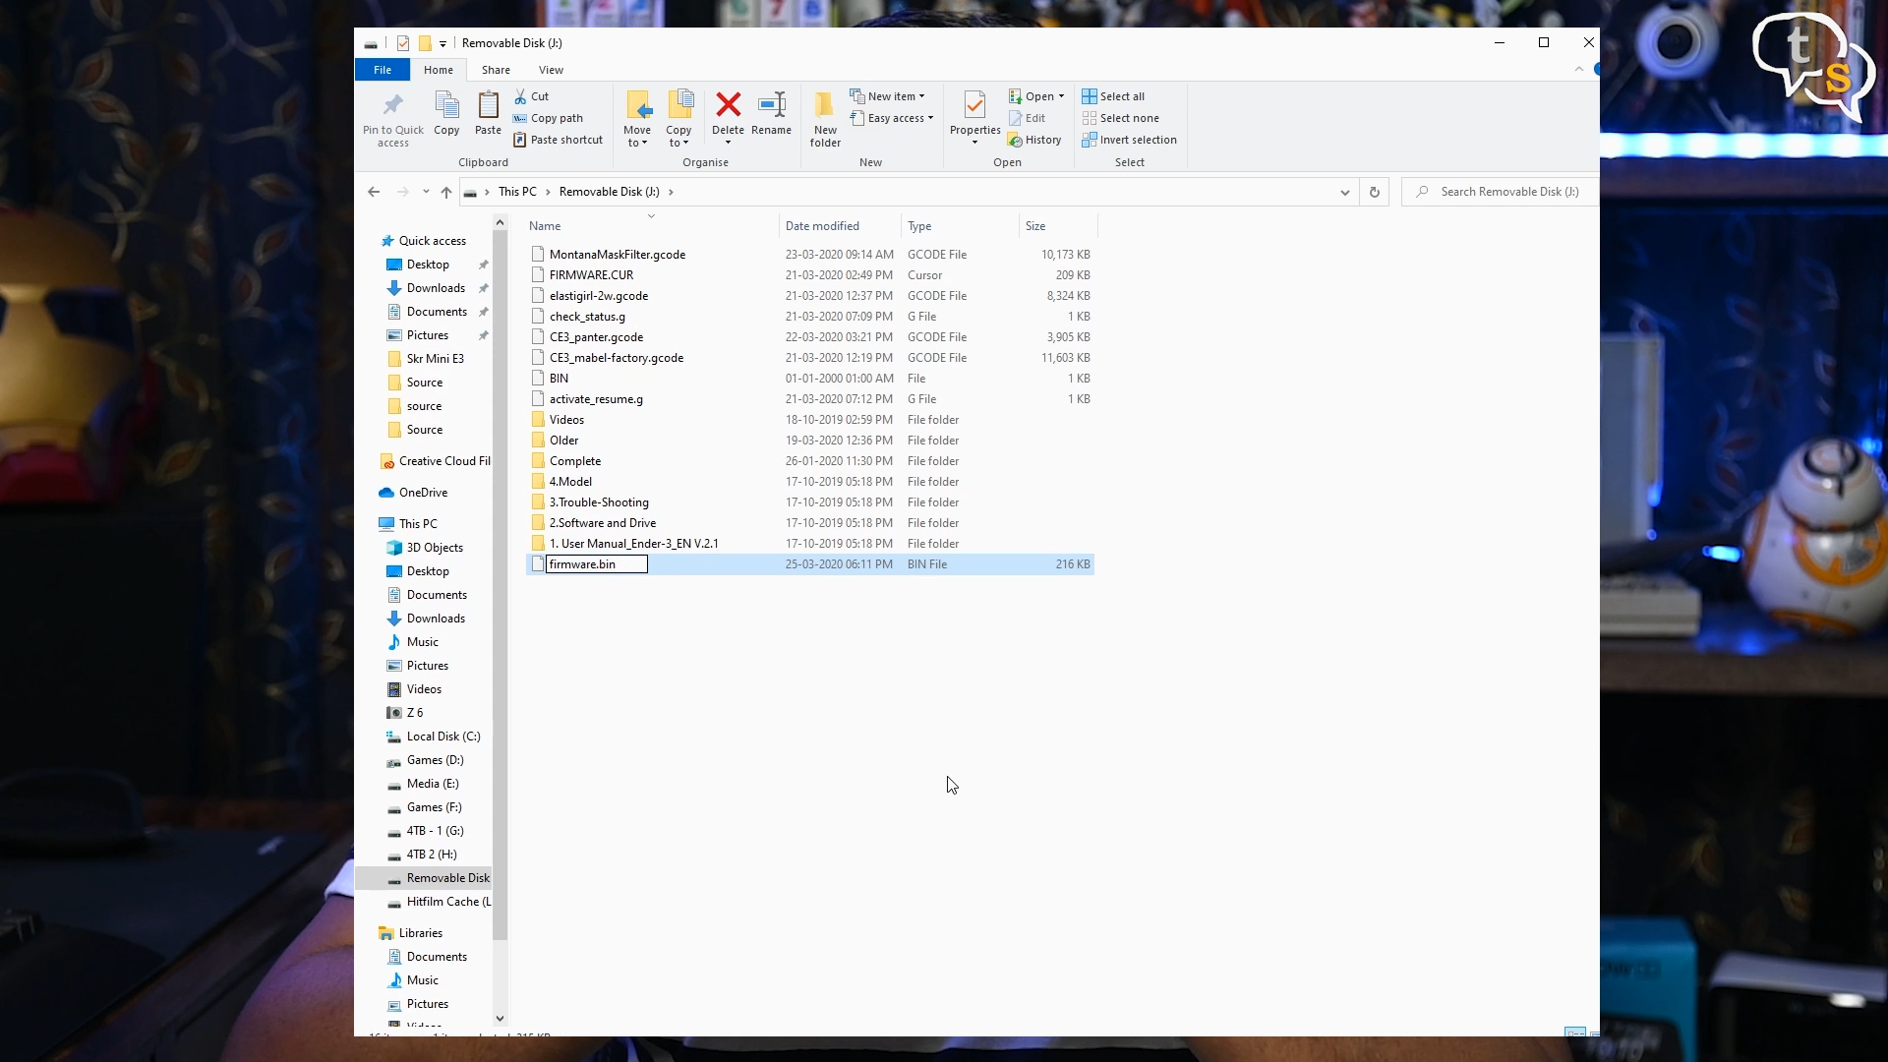The image size is (1888, 1062).
Task: Open Creative Cloud Files in sidebar
Action: pyautogui.click(x=443, y=461)
